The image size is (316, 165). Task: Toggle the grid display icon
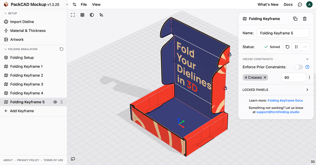click(x=82, y=15)
